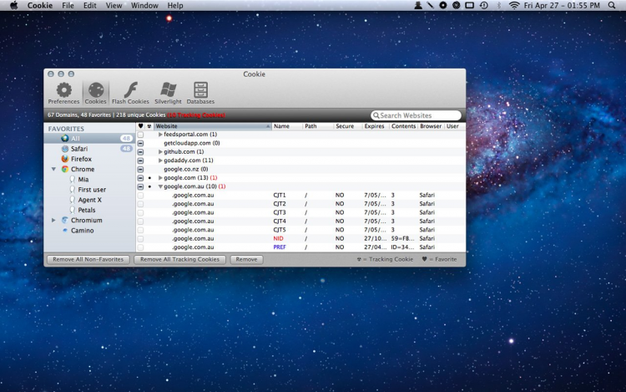626x392 pixels.
Task: Select Firefox in the Favorites sidebar
Action: point(81,159)
